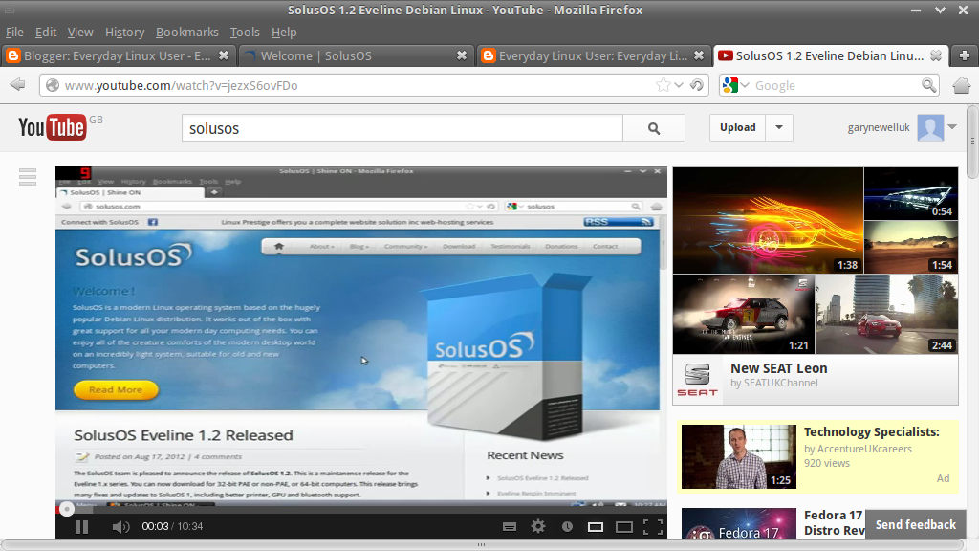Click the Firefox back arrow button
Screen dimensions: 979x551
tap(17, 84)
